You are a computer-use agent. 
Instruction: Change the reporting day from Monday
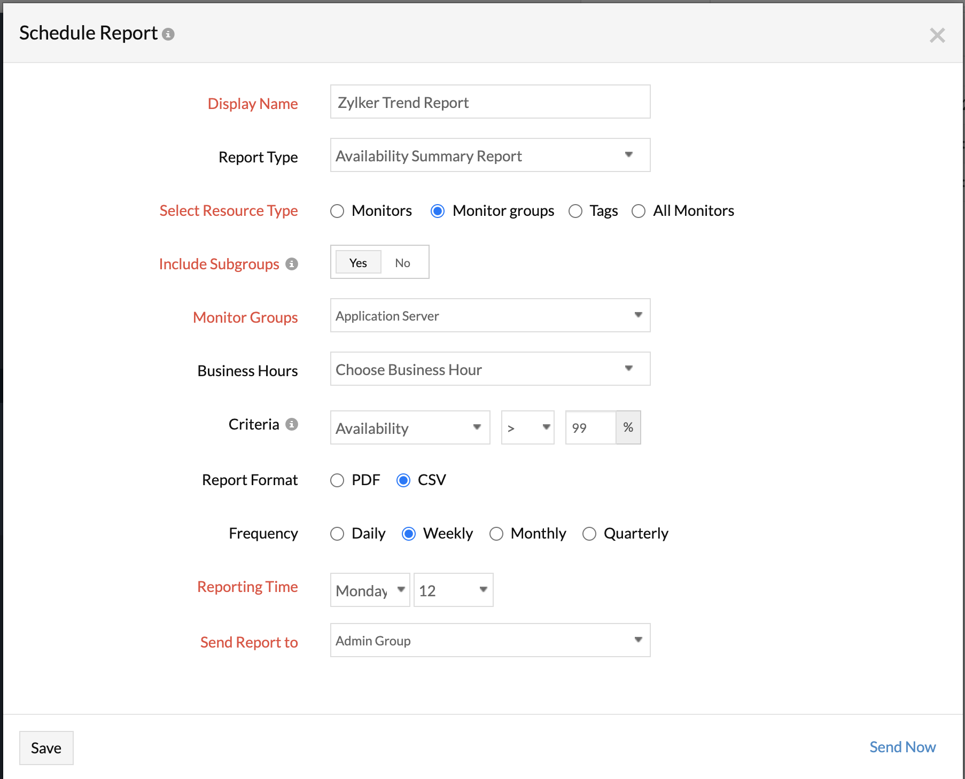coord(370,590)
